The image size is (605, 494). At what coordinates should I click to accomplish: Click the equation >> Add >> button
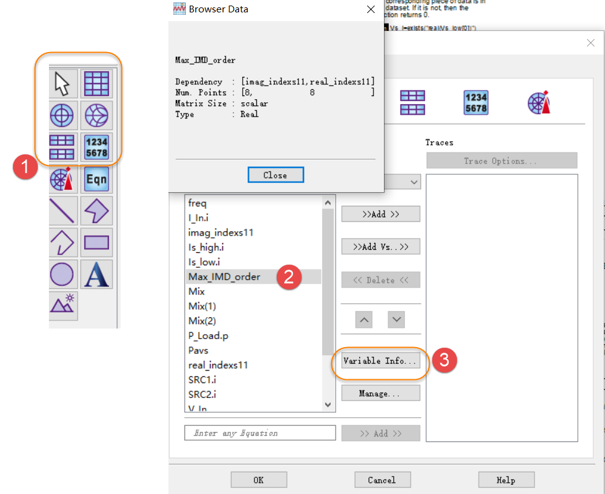380,433
